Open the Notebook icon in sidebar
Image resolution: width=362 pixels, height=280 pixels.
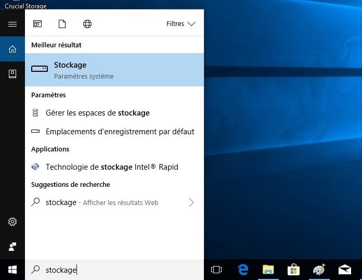[12, 74]
